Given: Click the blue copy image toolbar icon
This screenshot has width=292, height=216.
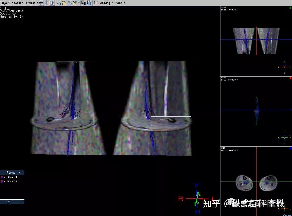Looking at the screenshot, I should click(x=89, y=3).
